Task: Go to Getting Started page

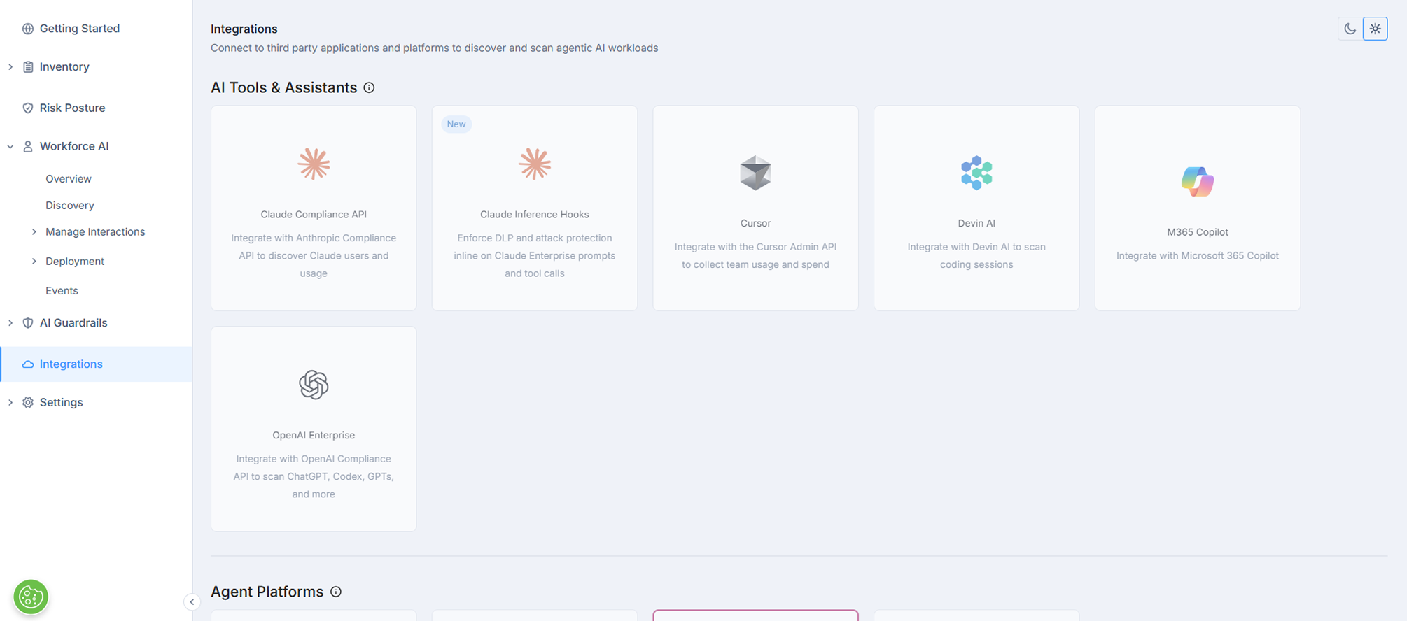Action: pyautogui.click(x=80, y=29)
